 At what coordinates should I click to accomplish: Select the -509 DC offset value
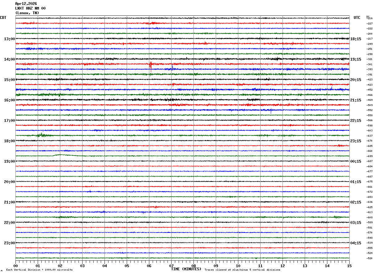pyautogui.click(x=369, y=105)
